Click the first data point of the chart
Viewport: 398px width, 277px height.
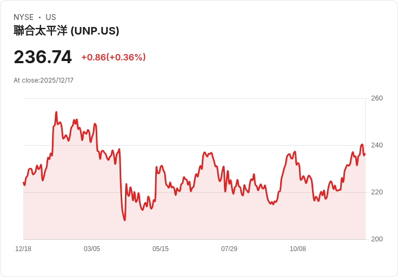coord(24,183)
